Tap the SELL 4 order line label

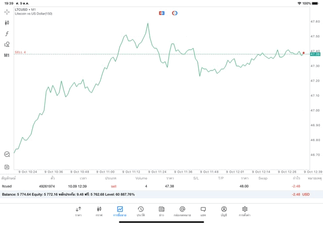click(x=20, y=52)
